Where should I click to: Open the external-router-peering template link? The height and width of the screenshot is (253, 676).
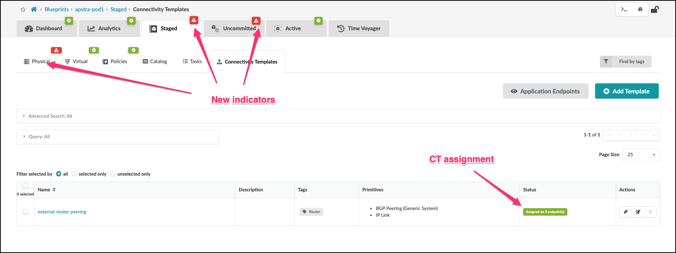point(62,212)
